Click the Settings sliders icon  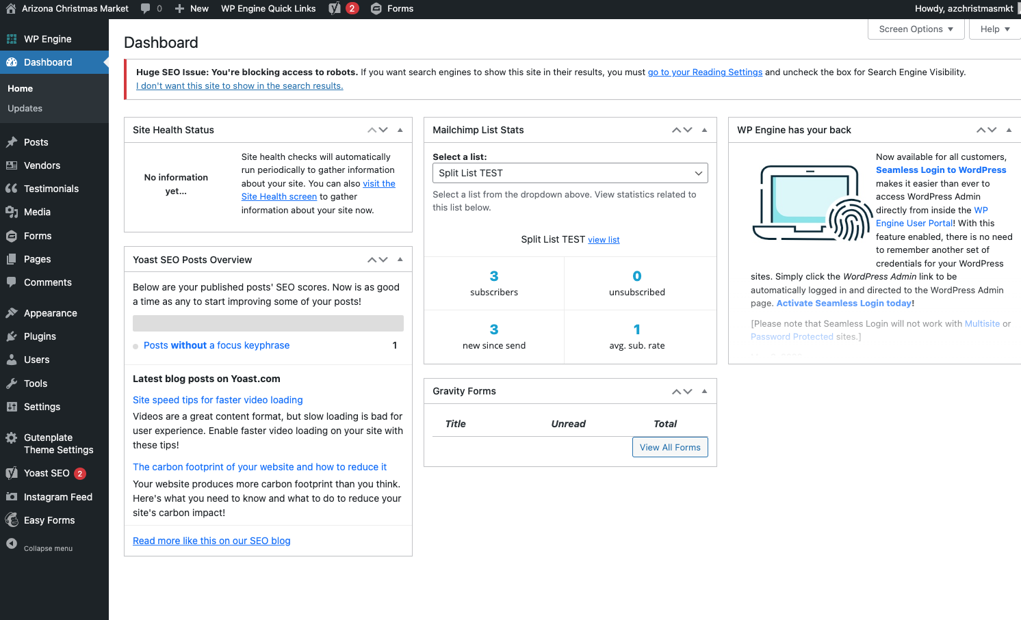12,407
